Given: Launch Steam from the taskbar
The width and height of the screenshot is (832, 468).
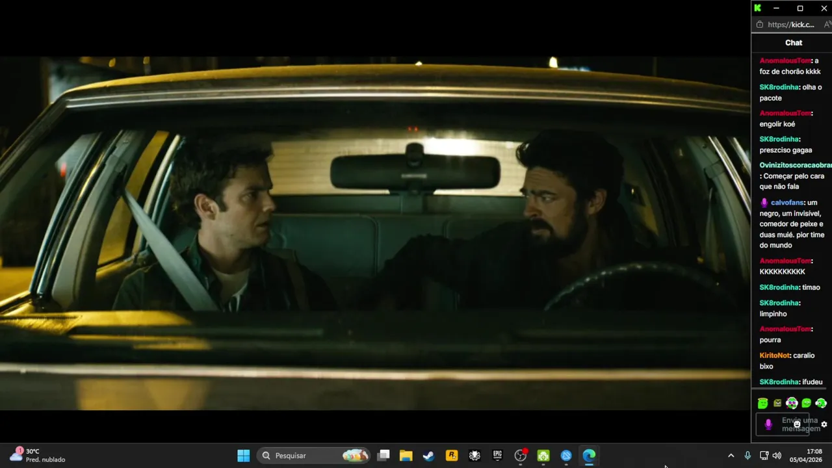Looking at the screenshot, I should click(x=429, y=456).
